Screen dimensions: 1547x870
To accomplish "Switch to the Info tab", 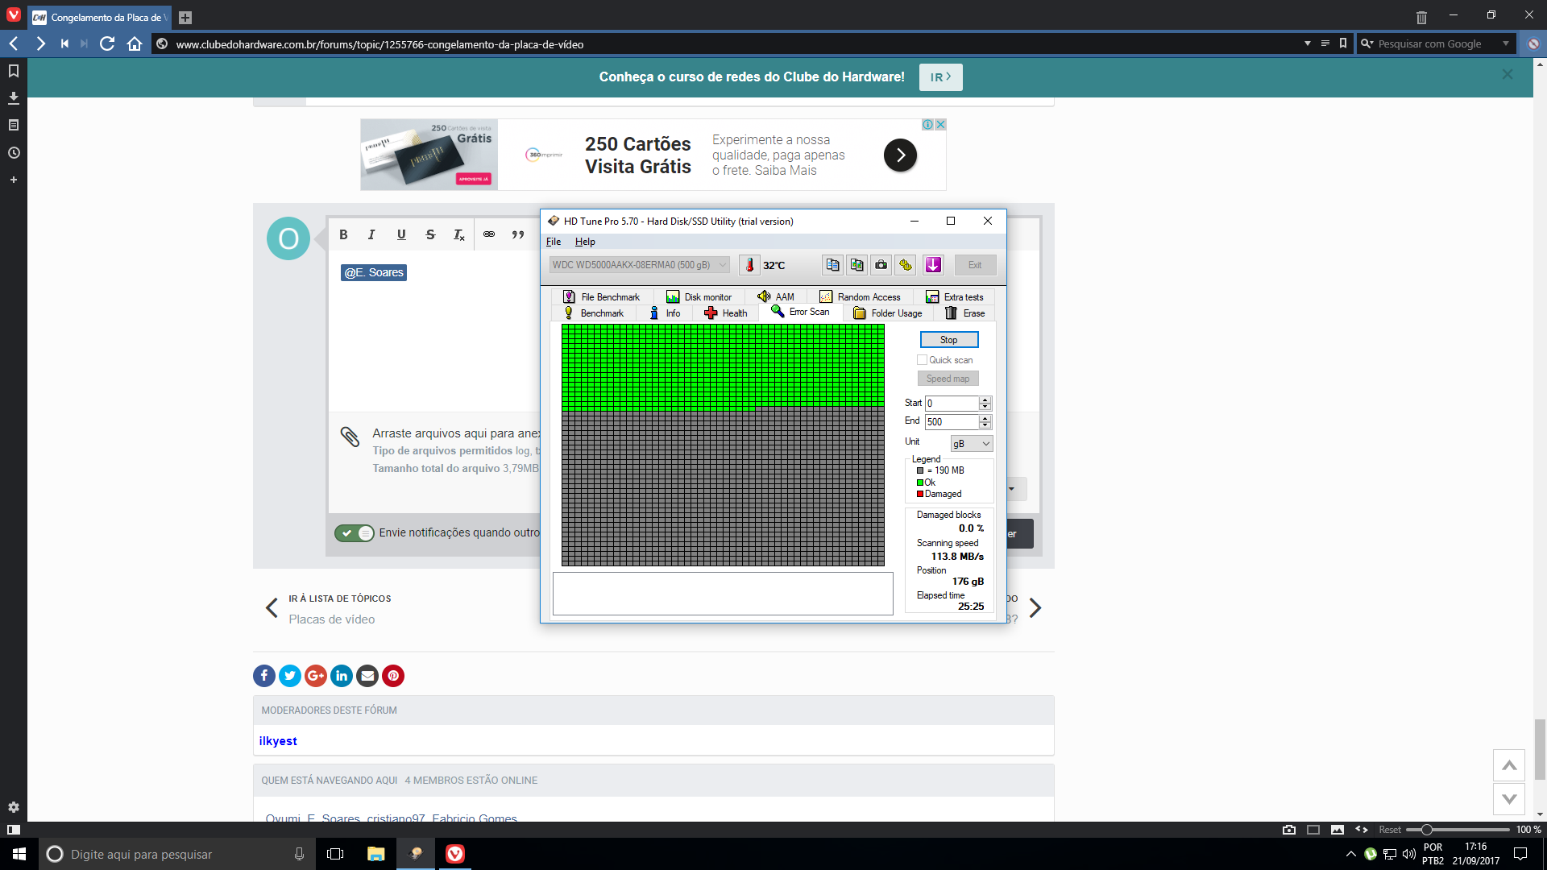I will 666,313.
